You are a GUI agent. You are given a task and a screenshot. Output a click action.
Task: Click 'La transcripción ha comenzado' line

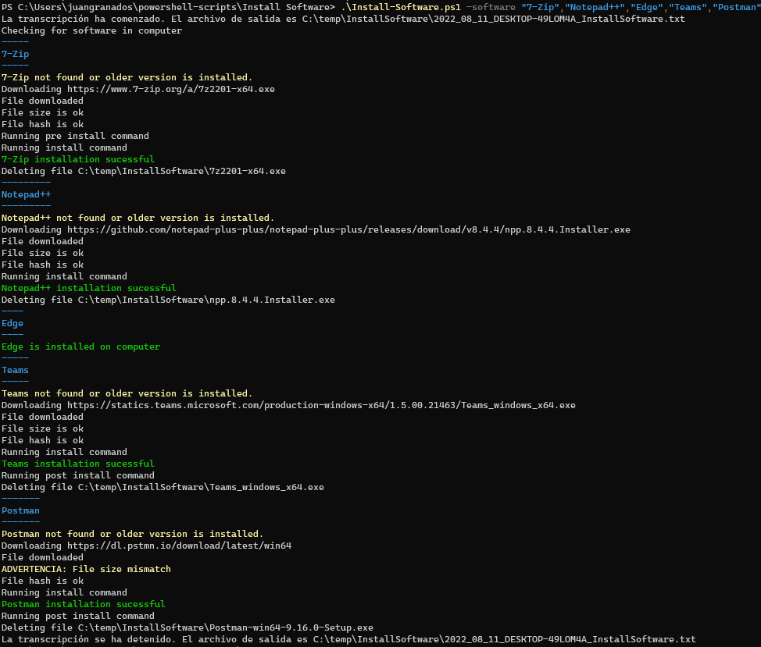(x=343, y=19)
